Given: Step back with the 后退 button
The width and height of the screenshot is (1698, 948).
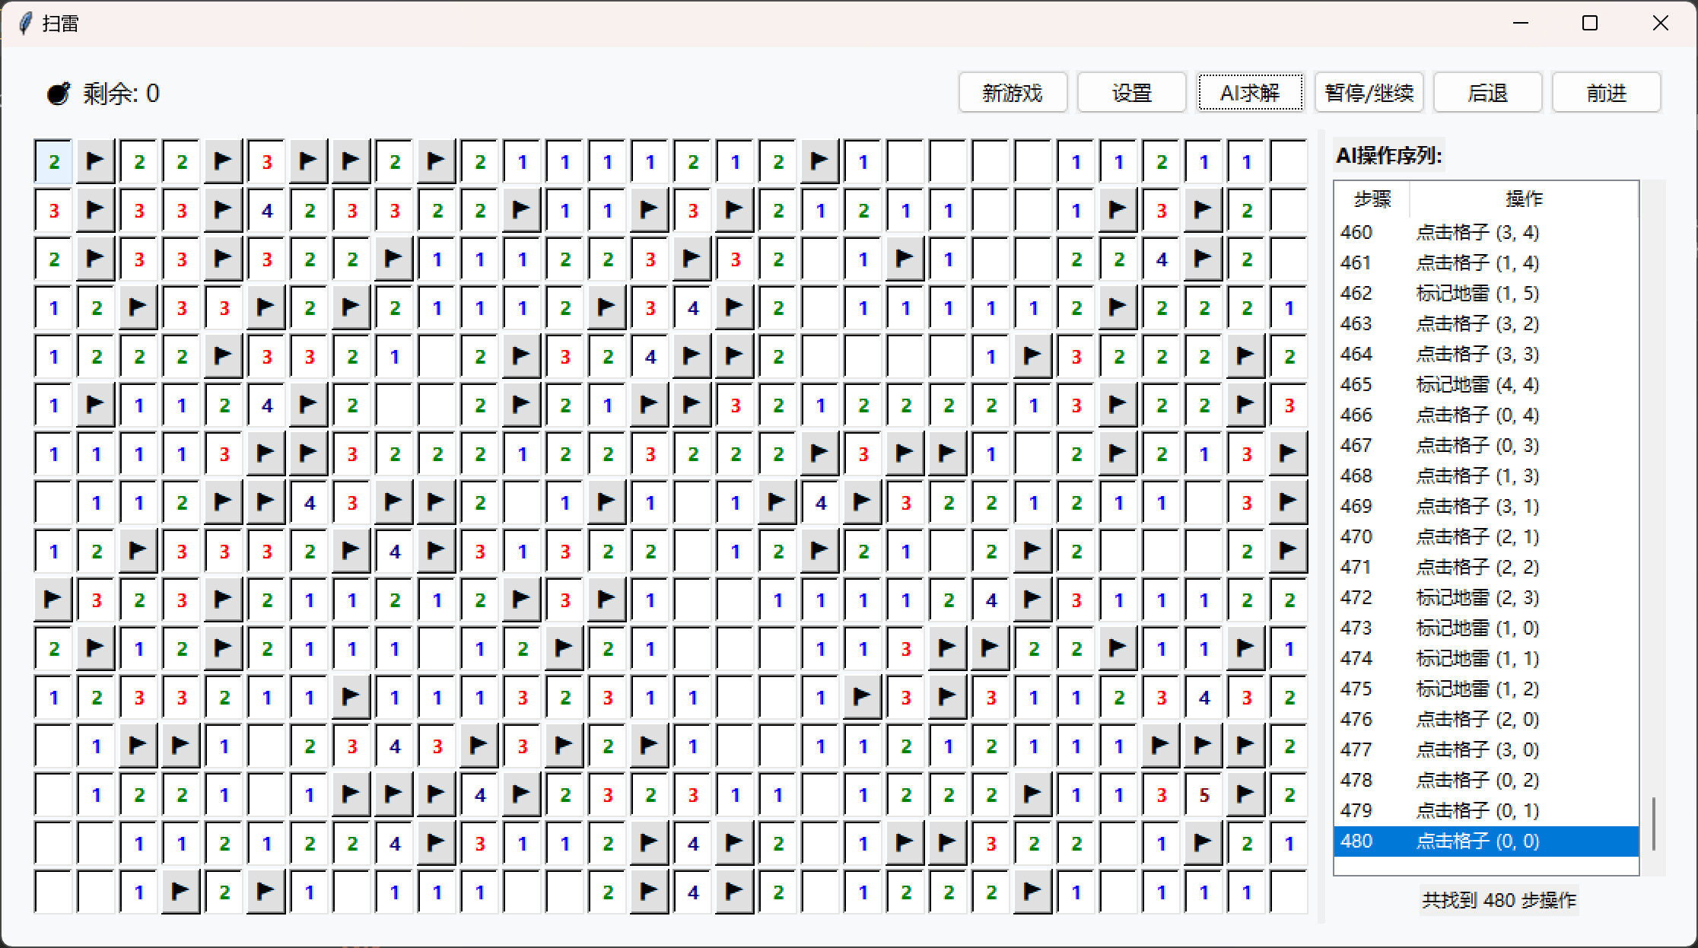Looking at the screenshot, I should click(x=1487, y=93).
